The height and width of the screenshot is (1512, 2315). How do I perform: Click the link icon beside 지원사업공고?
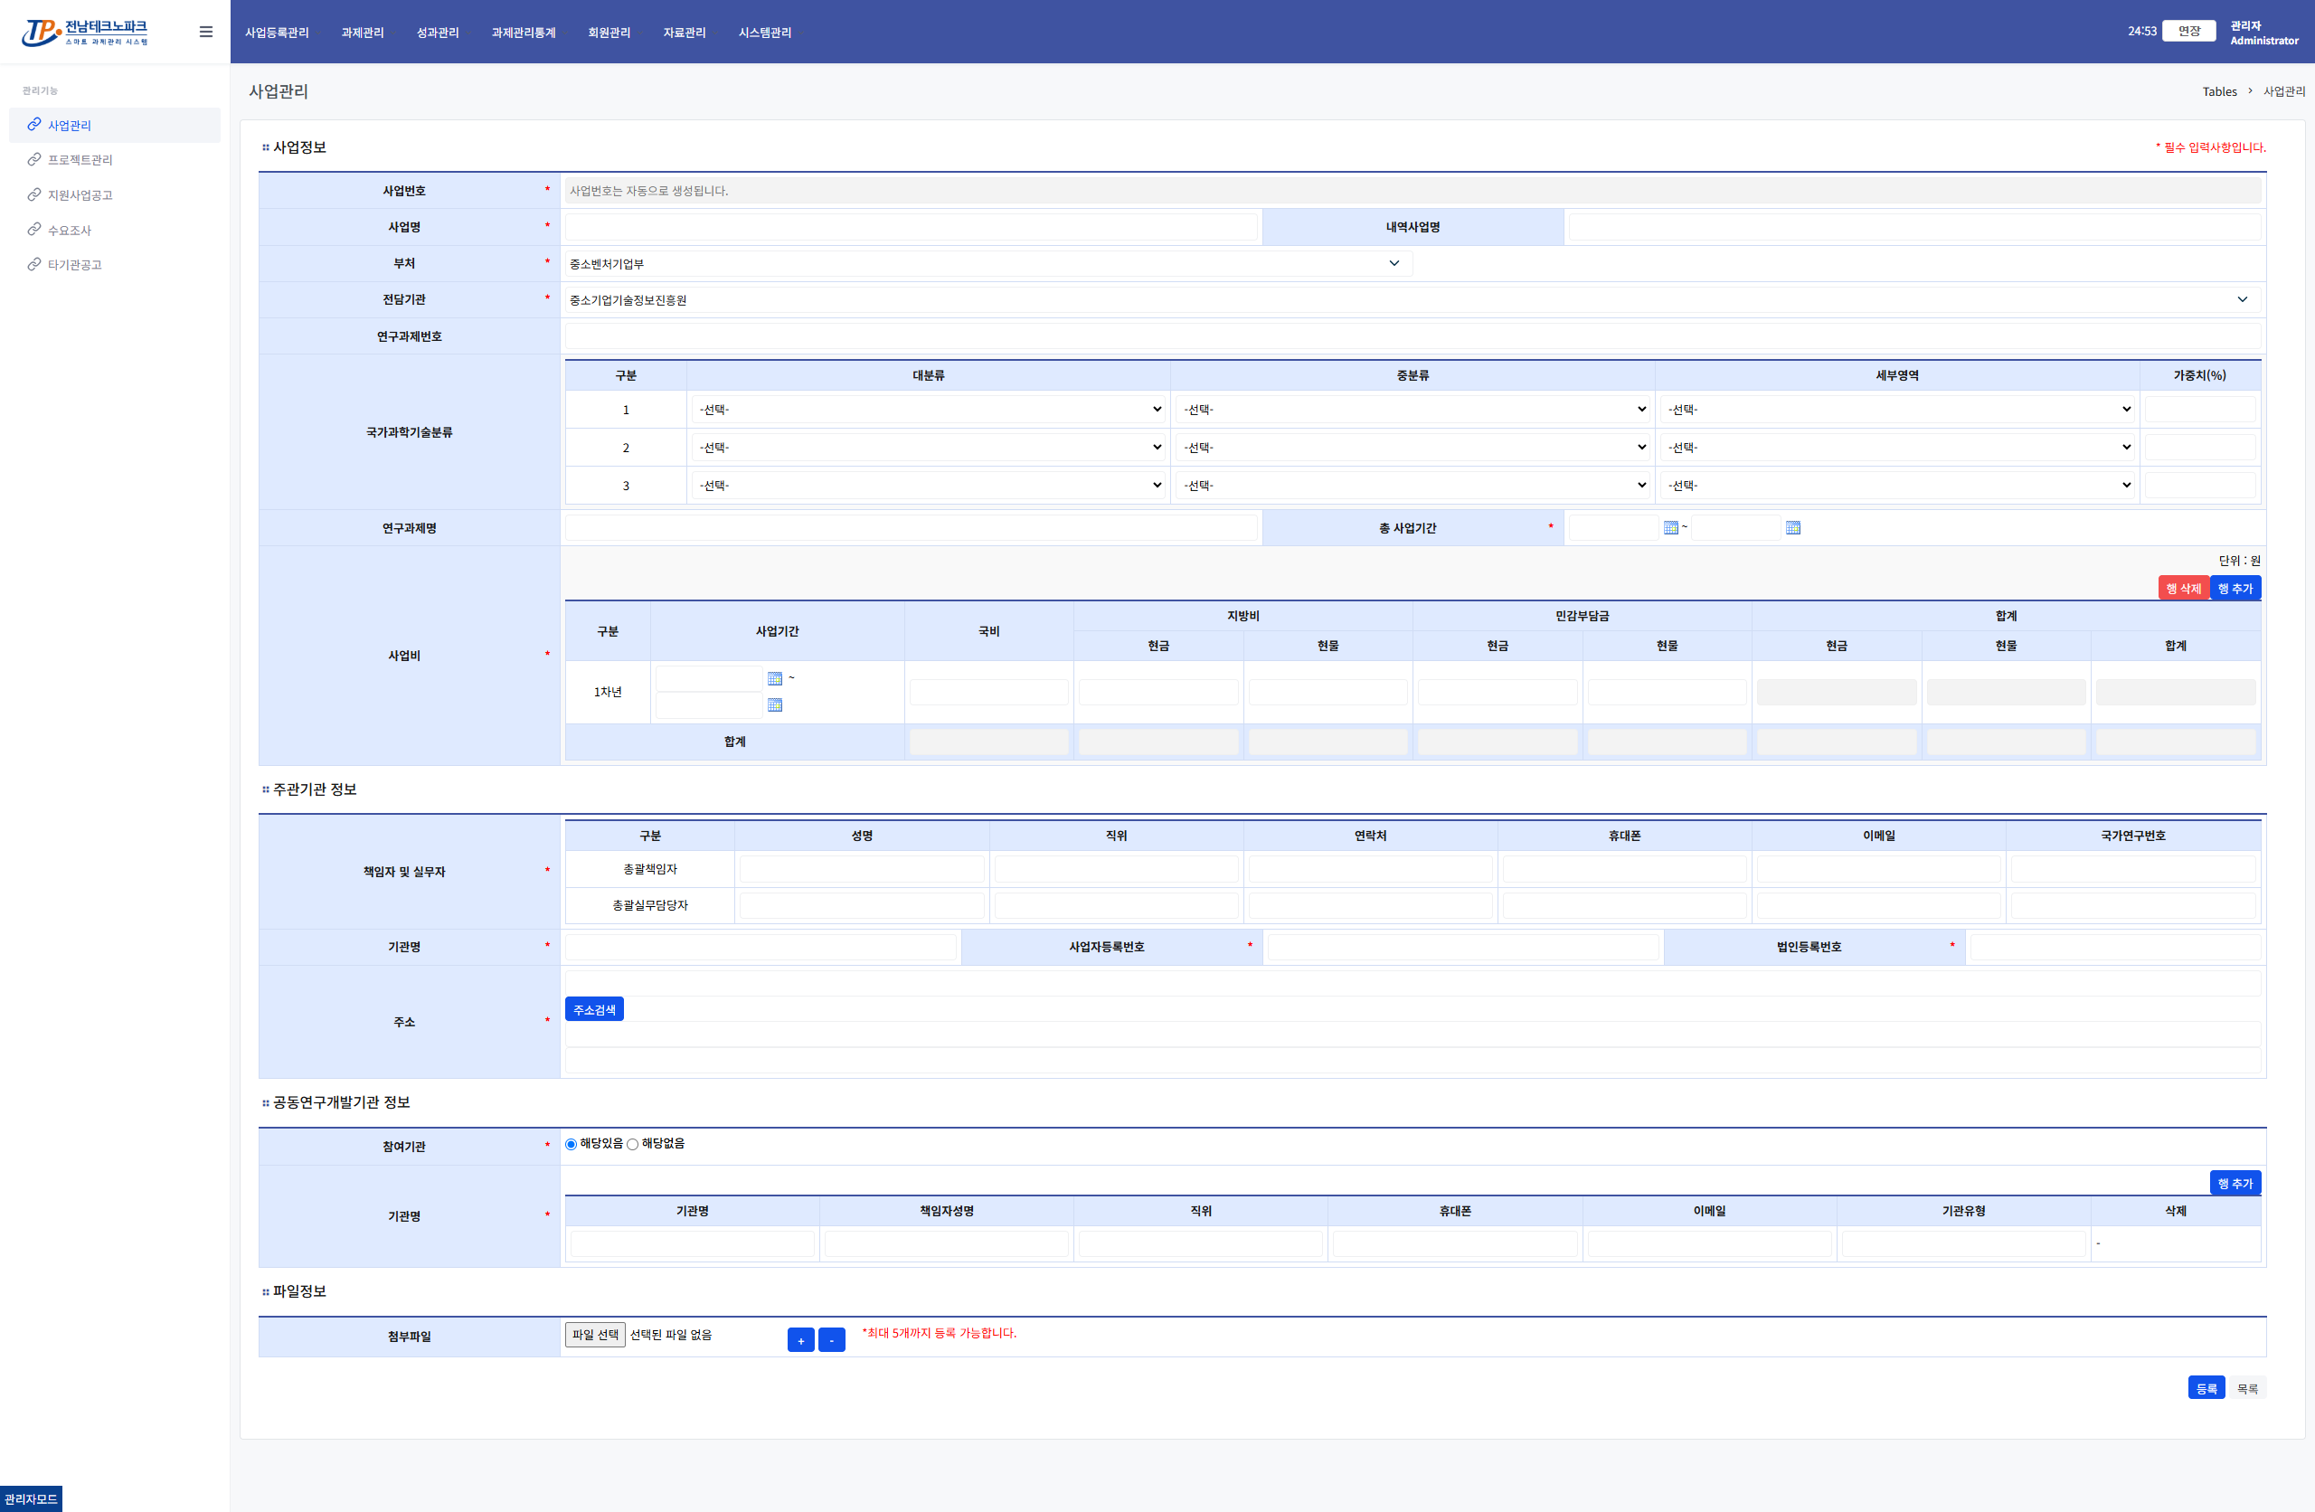coord(34,194)
